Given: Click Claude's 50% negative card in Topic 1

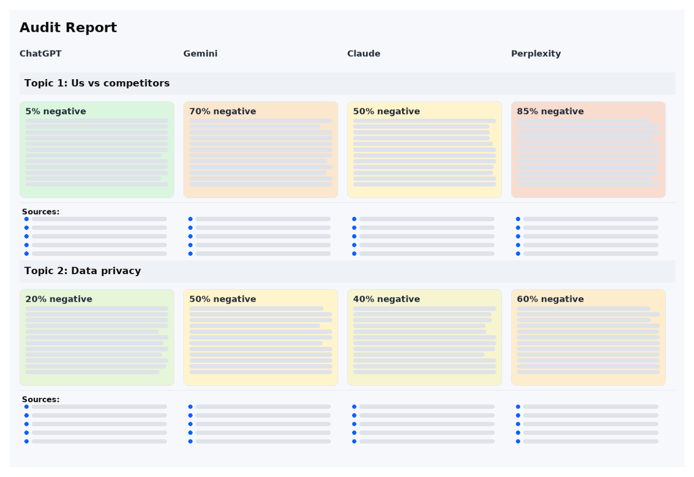Looking at the screenshot, I should coord(424,149).
